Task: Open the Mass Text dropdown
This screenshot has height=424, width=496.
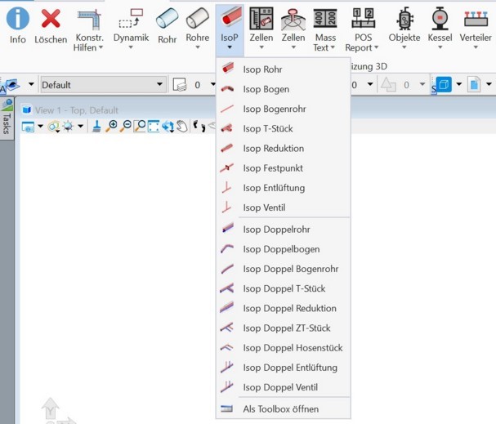Action: pos(325,29)
